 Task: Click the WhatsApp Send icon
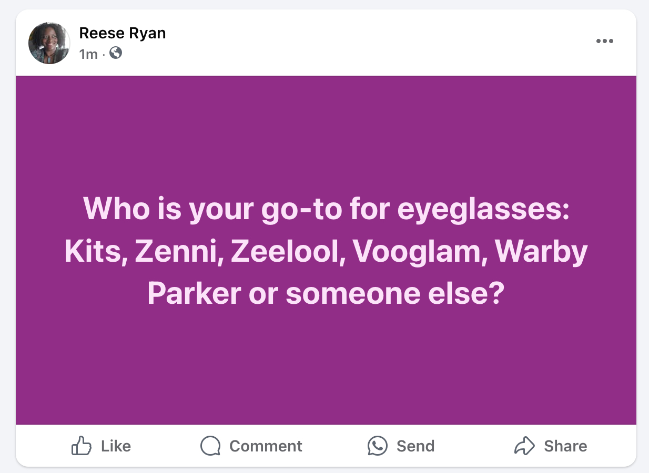(x=378, y=446)
